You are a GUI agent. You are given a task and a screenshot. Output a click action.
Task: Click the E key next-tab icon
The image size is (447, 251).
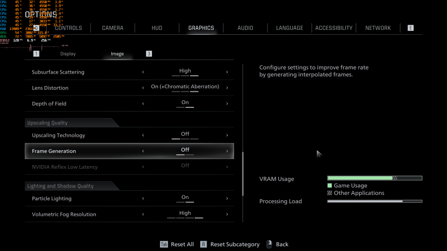pos(411,28)
